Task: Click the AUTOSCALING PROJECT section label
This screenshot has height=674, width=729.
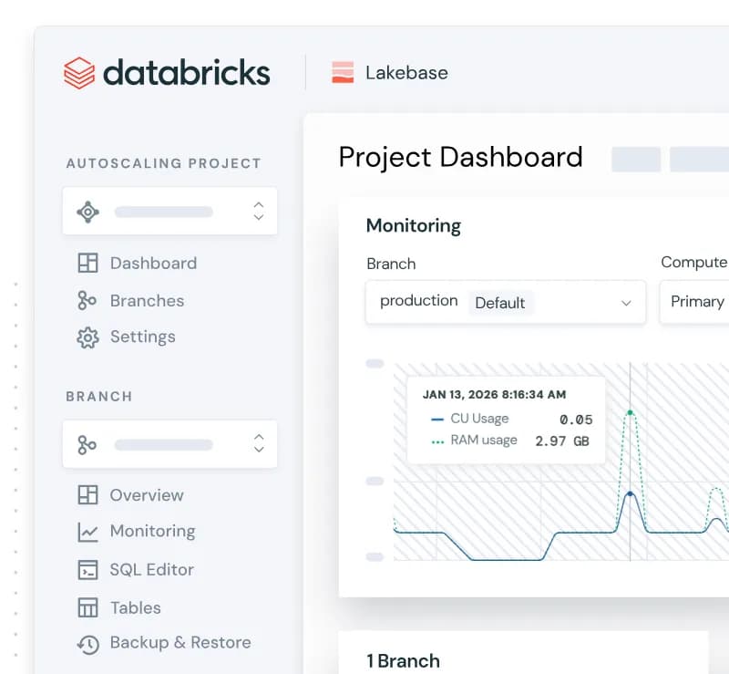Action: pyautogui.click(x=164, y=163)
